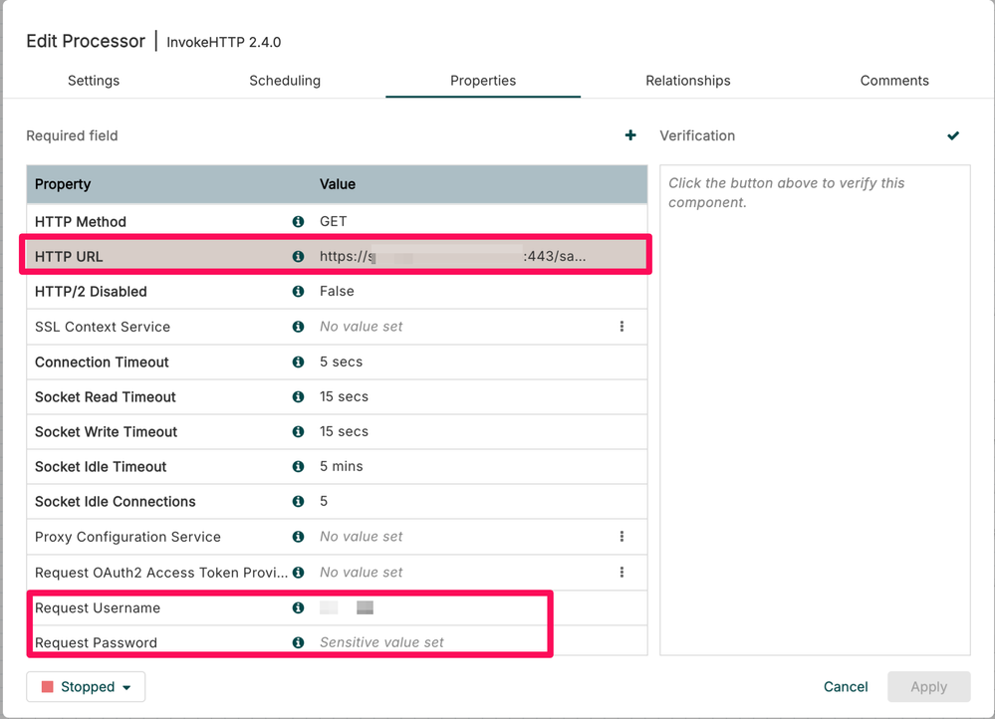Image resolution: width=995 pixels, height=719 pixels.
Task: Click info icon beside SSL Context Service
Action: pos(298,327)
